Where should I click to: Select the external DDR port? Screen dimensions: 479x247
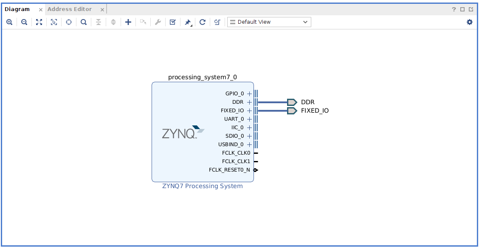(292, 102)
